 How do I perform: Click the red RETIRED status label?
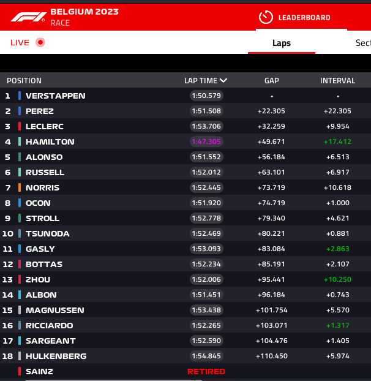click(206, 372)
